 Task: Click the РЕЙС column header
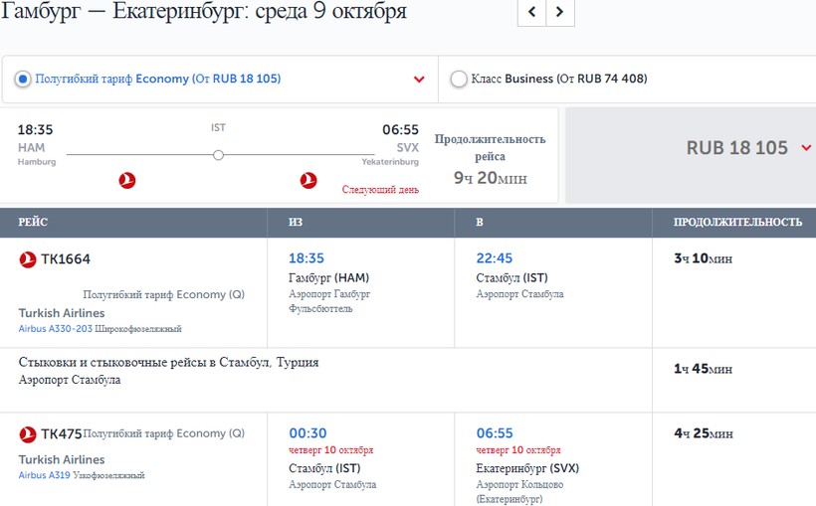[x=33, y=222]
